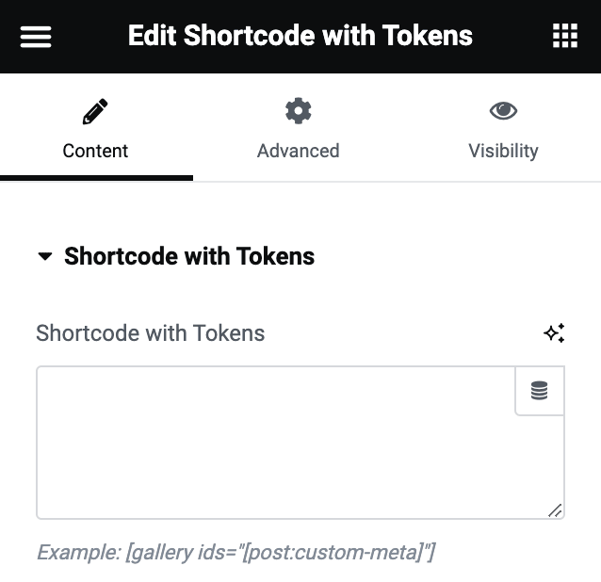Click the AI sparkle icon
601x582 pixels.
(x=554, y=332)
